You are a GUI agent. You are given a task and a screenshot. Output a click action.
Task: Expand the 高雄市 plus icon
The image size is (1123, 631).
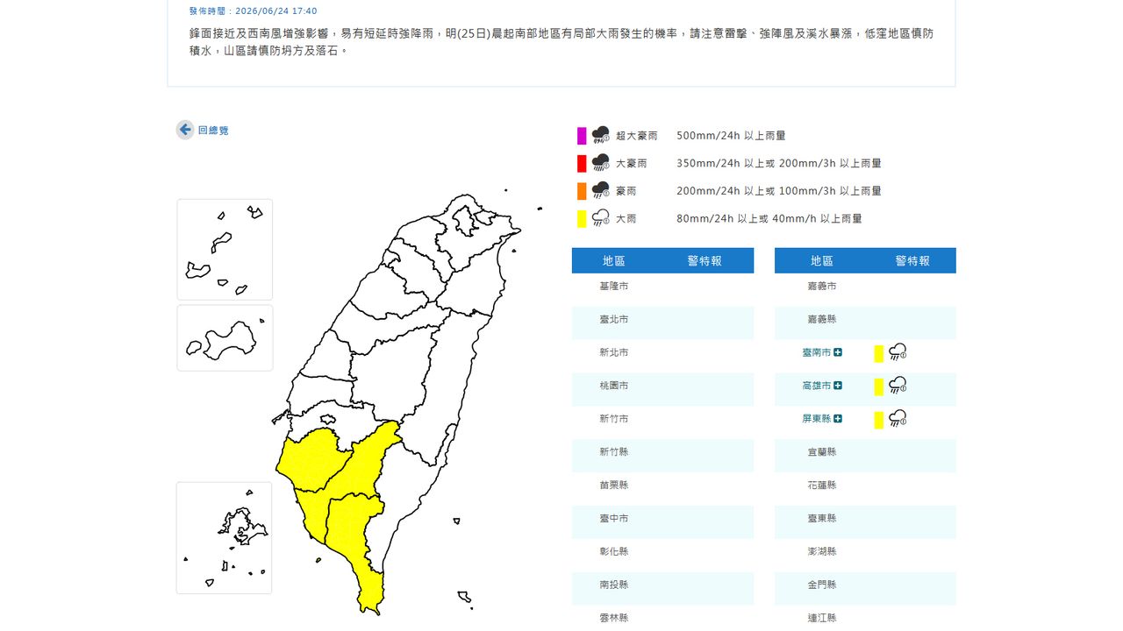pyautogui.click(x=838, y=386)
